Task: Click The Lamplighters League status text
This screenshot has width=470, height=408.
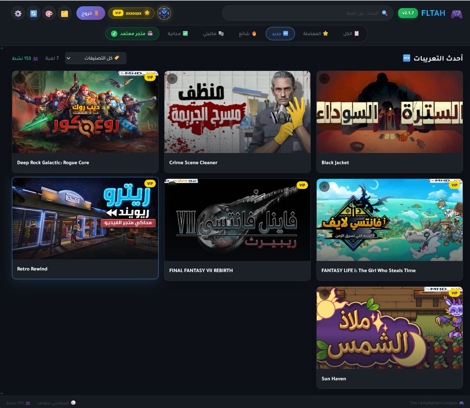Action: click(x=434, y=403)
